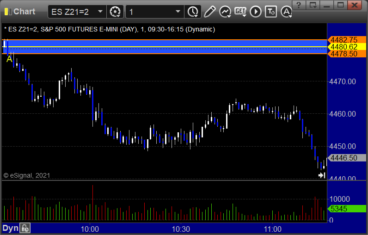Click the green 5345 volume label
Image resolution: width=368 pixels, height=235 pixels.
click(347, 209)
